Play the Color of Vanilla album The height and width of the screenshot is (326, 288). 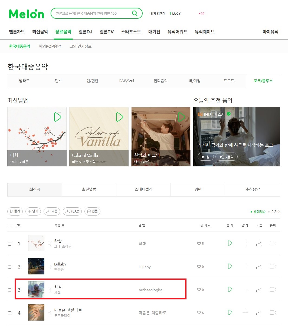(120, 117)
